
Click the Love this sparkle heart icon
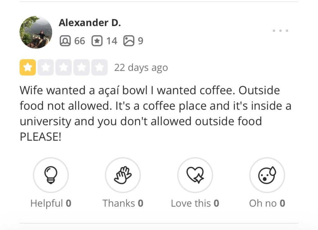pos(195,175)
